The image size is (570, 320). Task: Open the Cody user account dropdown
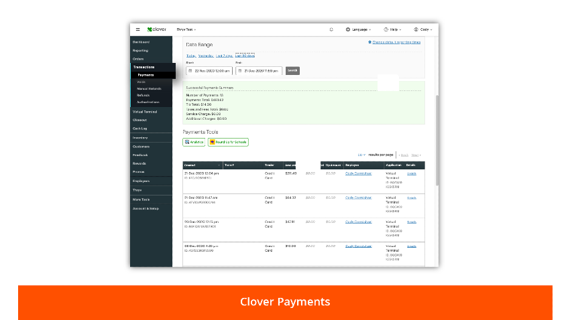(424, 29)
